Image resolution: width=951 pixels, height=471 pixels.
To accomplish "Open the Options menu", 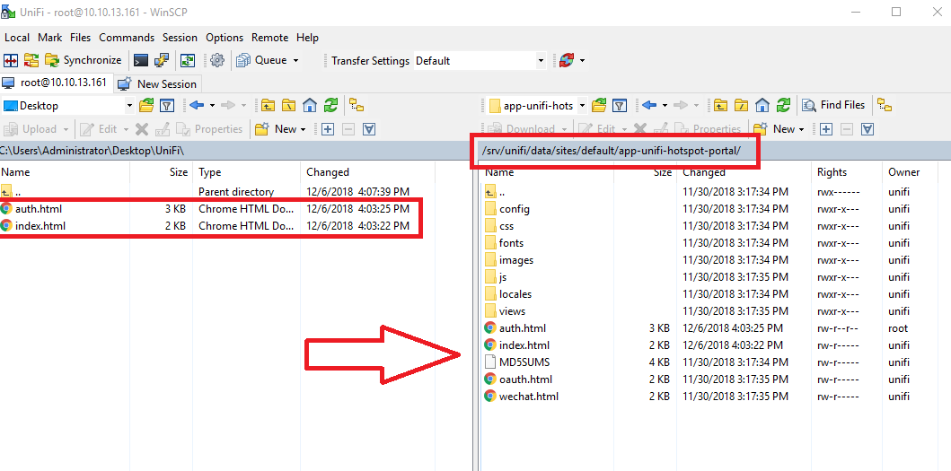I will (225, 38).
